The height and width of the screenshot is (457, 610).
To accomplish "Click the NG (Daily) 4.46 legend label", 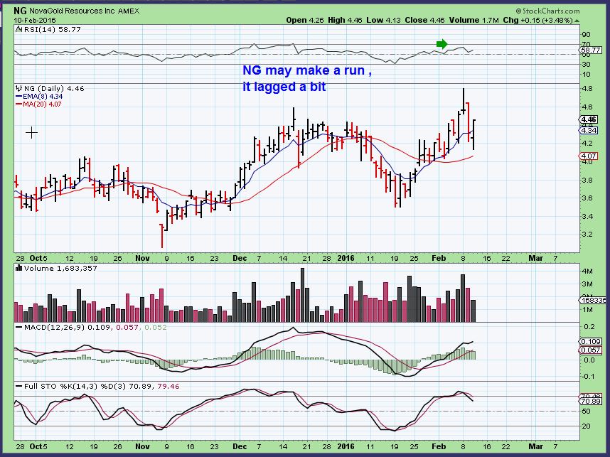I will pyautogui.click(x=54, y=89).
